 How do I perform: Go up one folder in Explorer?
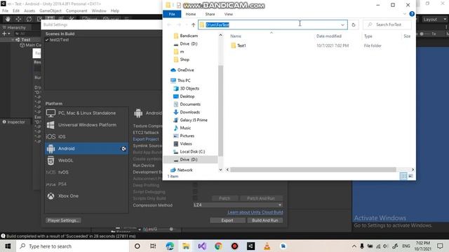194,25
